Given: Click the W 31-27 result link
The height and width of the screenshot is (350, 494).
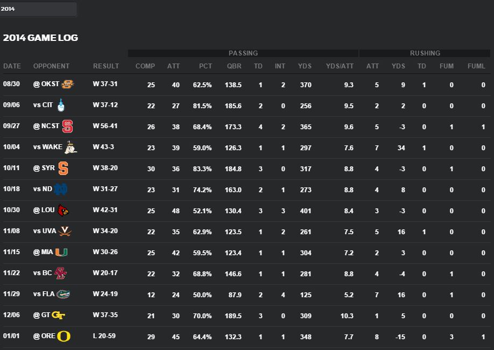Looking at the screenshot, I should point(105,190).
